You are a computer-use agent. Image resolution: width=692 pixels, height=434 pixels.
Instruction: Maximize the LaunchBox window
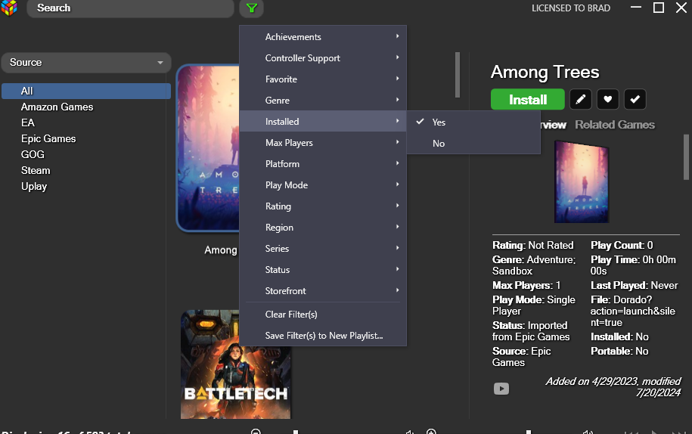point(658,8)
